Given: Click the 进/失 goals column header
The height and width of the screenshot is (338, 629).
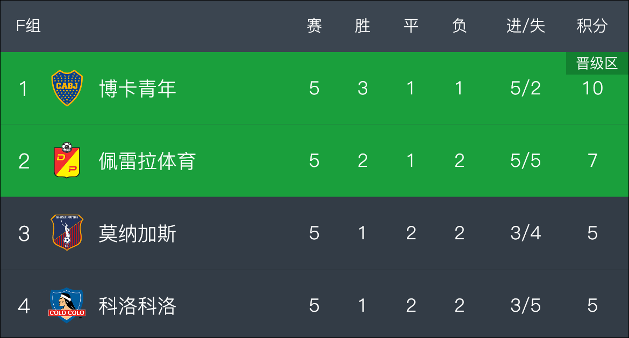Looking at the screenshot, I should coord(525,26).
